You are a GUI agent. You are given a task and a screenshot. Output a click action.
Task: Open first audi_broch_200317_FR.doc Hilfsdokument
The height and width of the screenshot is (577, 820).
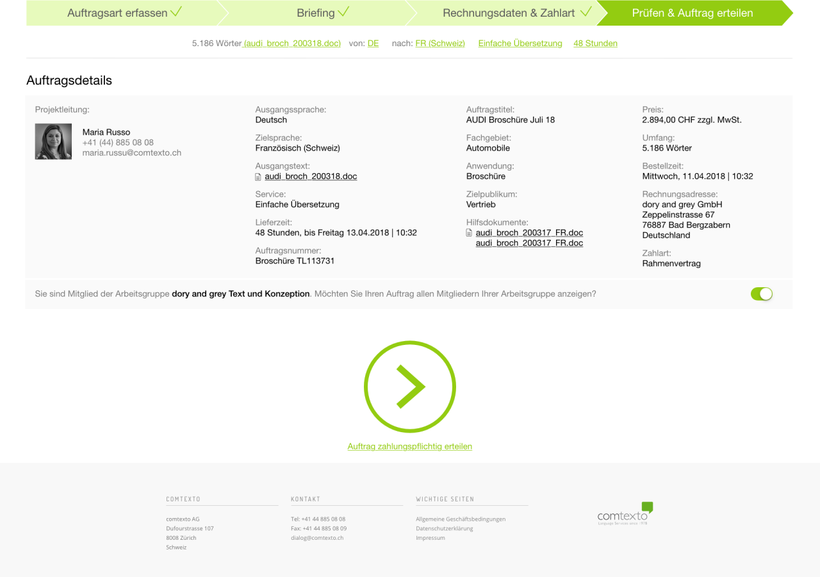pyautogui.click(x=529, y=233)
